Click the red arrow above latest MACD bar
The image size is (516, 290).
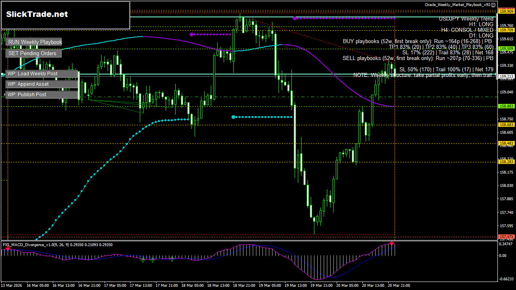(391, 243)
